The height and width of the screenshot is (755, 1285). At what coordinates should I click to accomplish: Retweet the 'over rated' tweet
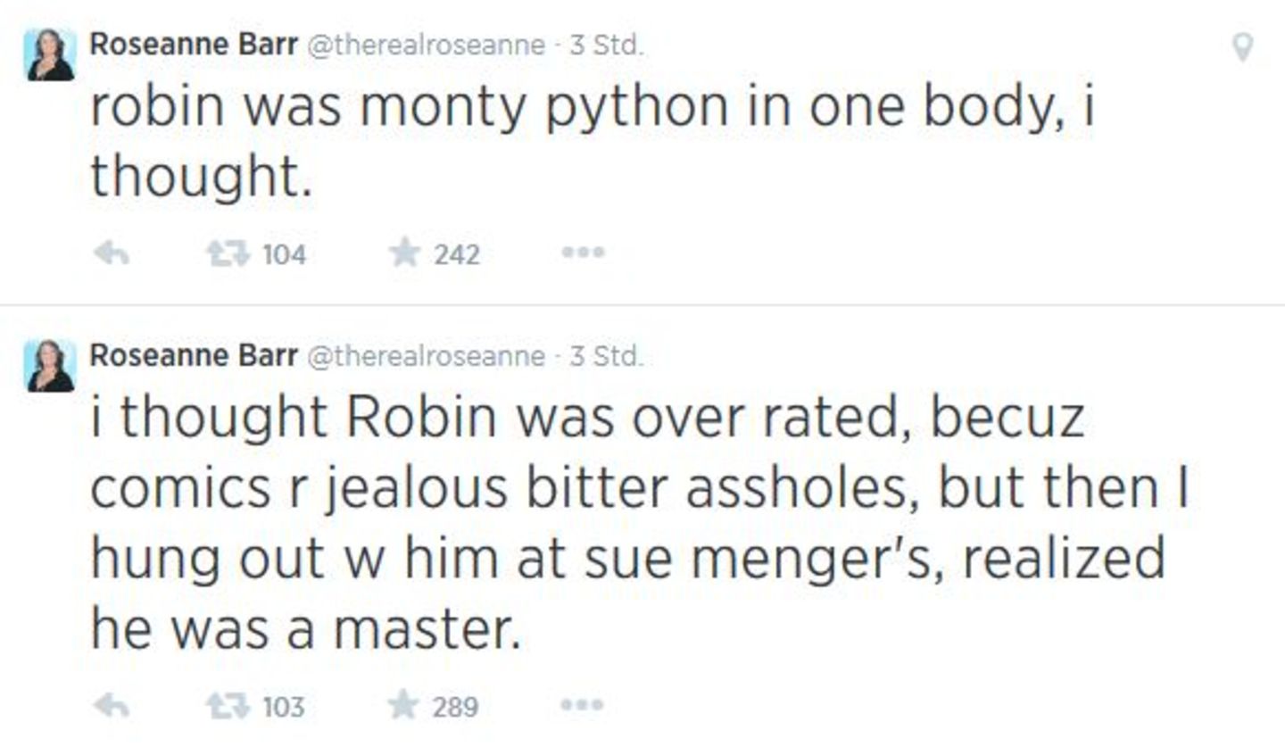click(228, 706)
